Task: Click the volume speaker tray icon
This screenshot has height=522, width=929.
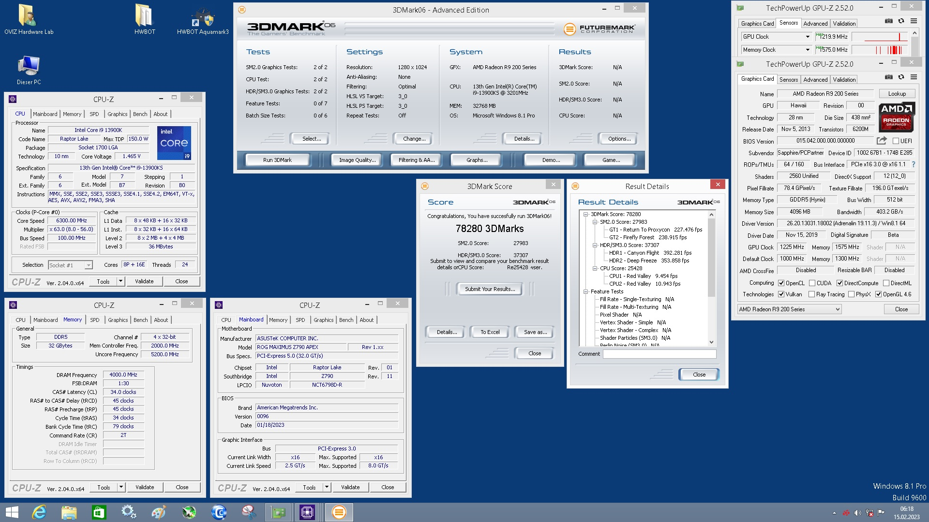Action: (857, 513)
